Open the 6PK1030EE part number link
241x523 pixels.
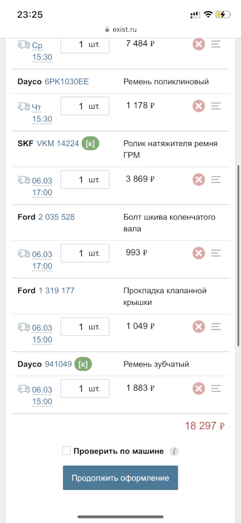pos(67,82)
